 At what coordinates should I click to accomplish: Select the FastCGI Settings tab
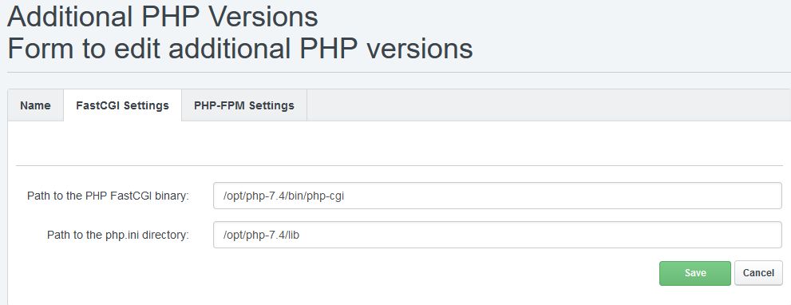pyautogui.click(x=123, y=105)
